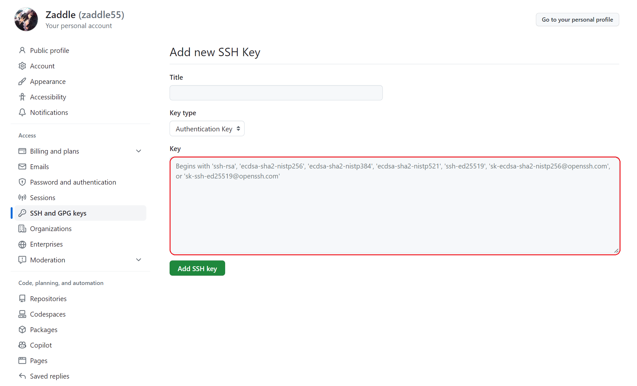Click the Key text area field
The image size is (637, 386).
(394, 205)
